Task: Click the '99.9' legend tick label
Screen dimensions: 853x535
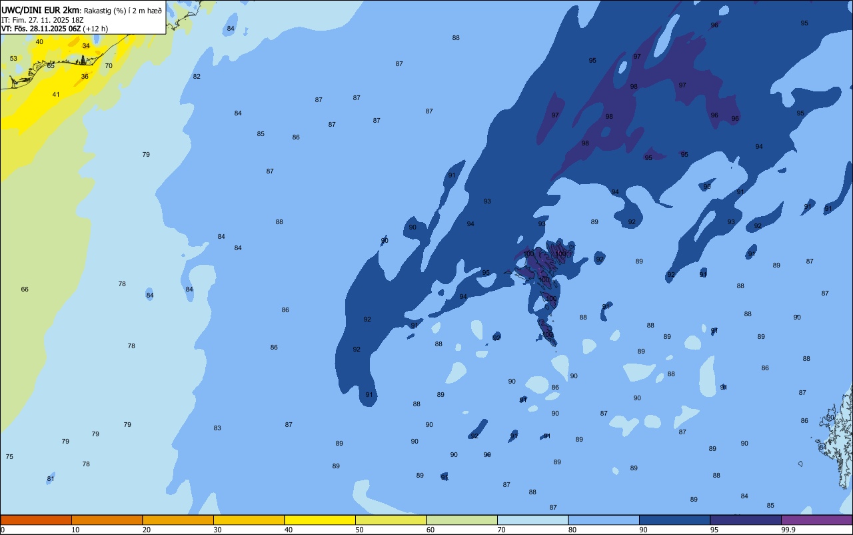Action: (788, 530)
